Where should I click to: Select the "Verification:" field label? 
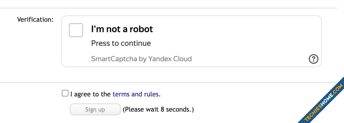[35, 20]
